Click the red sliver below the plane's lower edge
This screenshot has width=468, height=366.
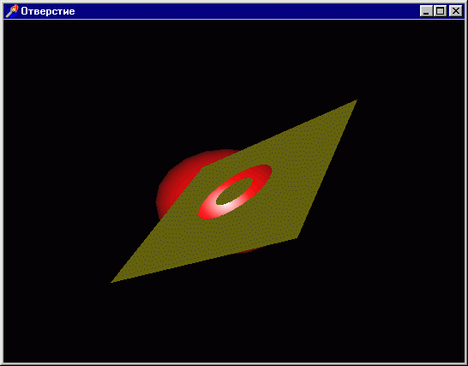point(247,250)
